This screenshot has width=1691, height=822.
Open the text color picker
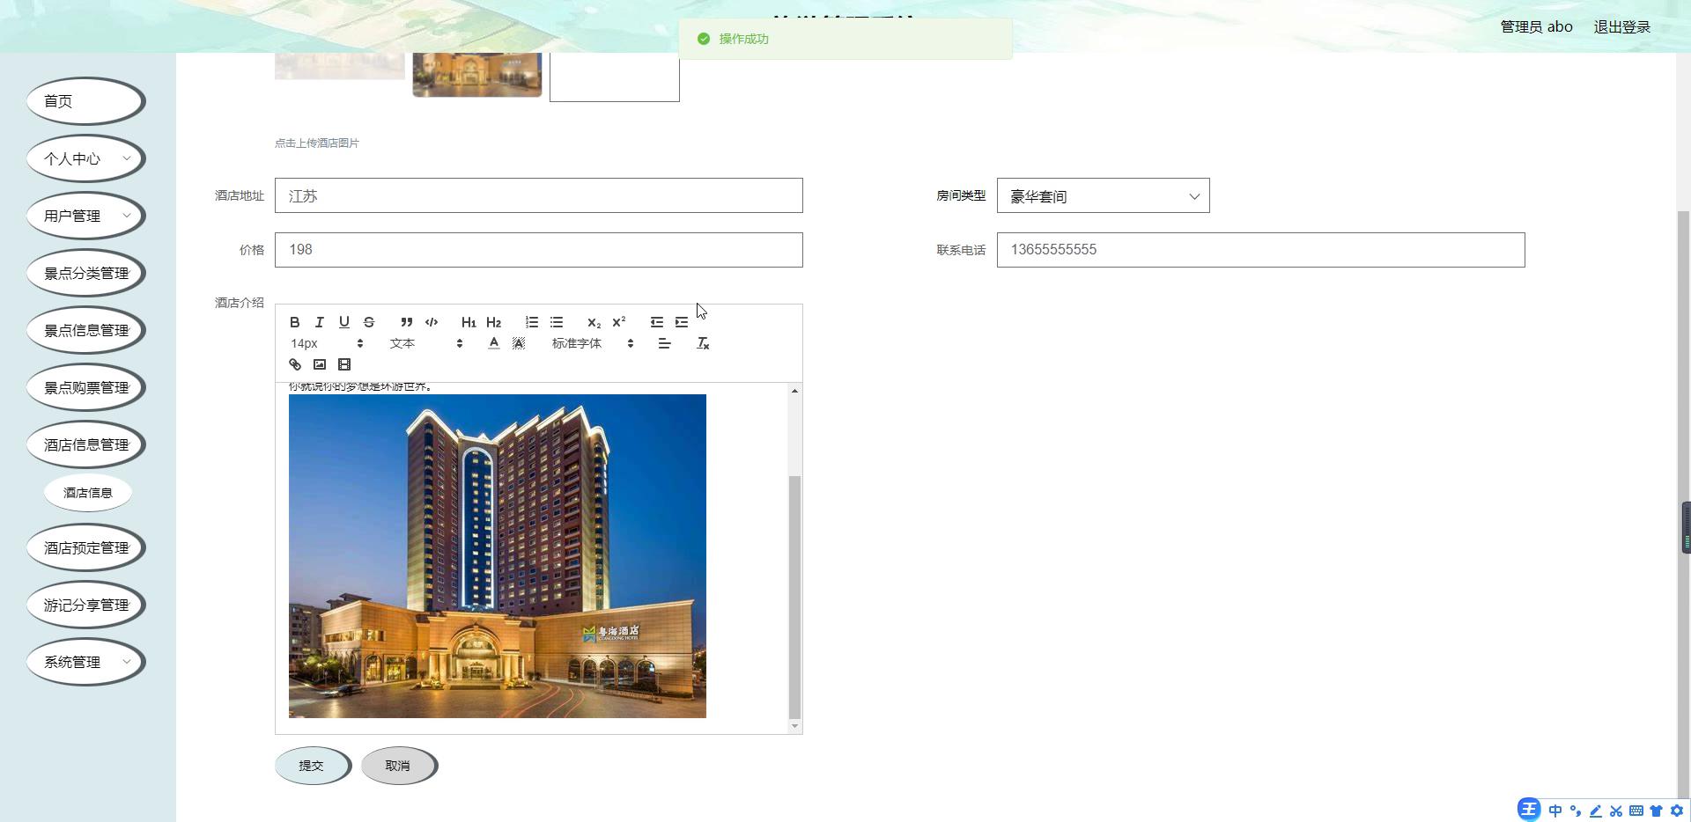click(x=494, y=343)
